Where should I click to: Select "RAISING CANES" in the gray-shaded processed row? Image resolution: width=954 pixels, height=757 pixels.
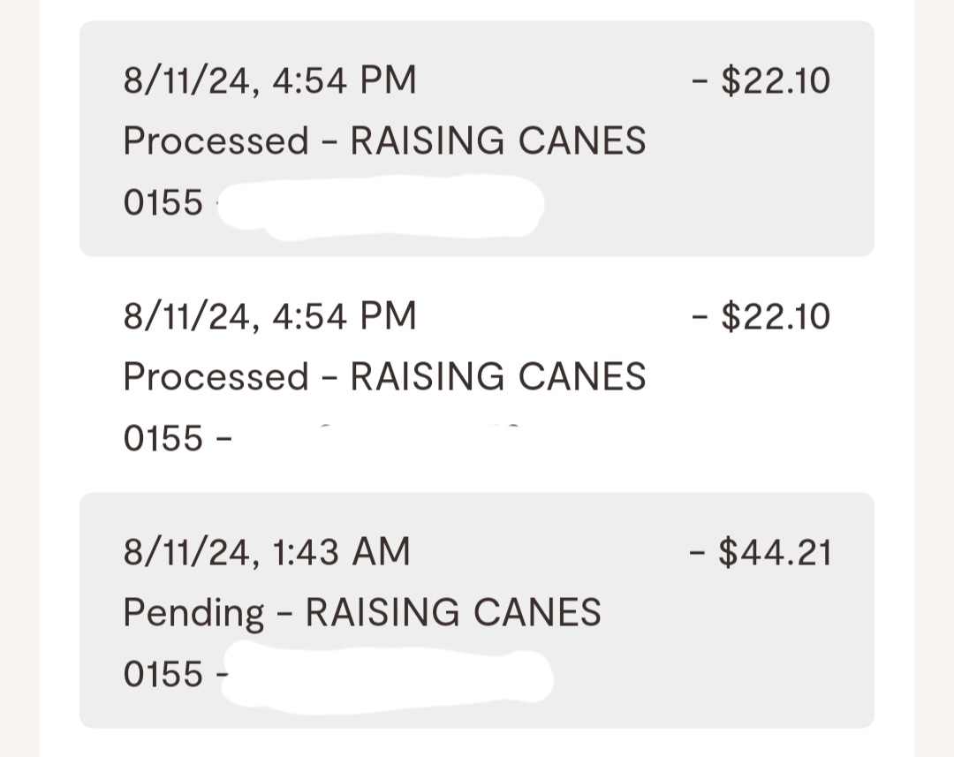[x=497, y=141]
